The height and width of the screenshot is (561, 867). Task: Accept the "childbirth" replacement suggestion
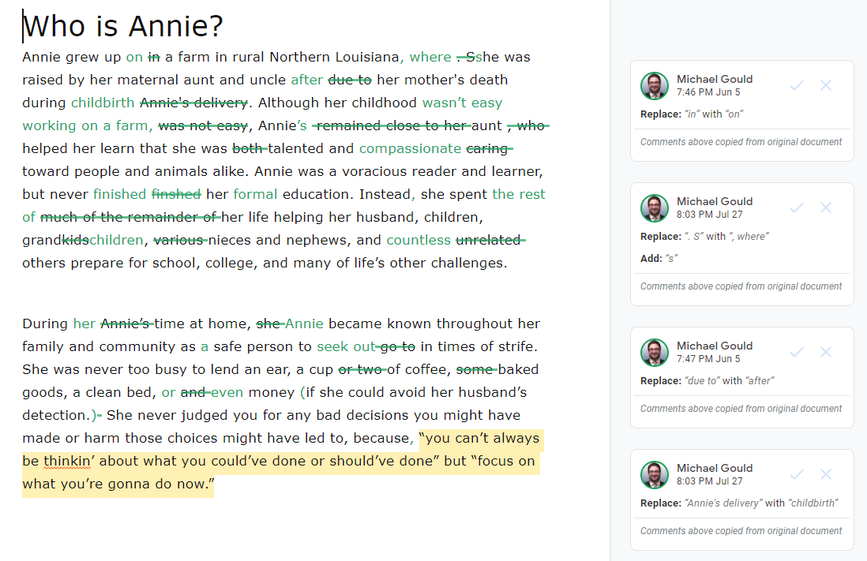[x=797, y=474]
